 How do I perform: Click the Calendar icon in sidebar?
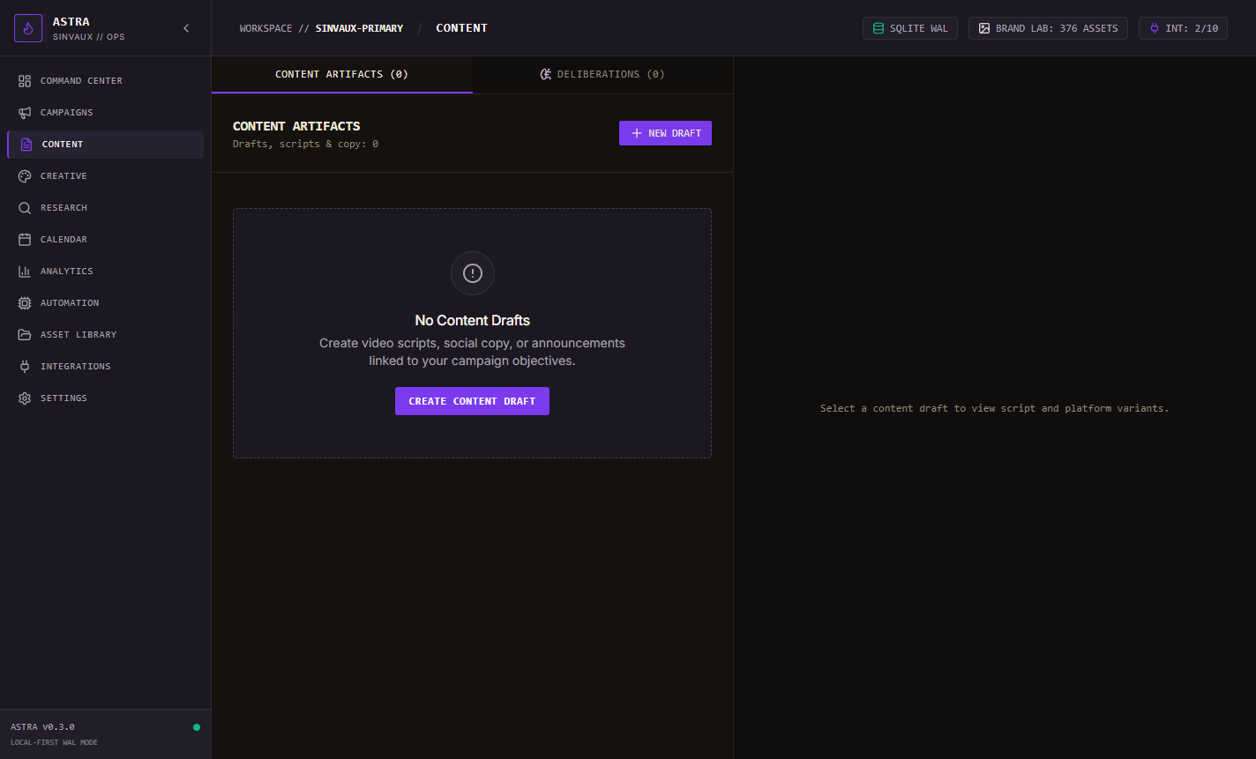click(25, 240)
